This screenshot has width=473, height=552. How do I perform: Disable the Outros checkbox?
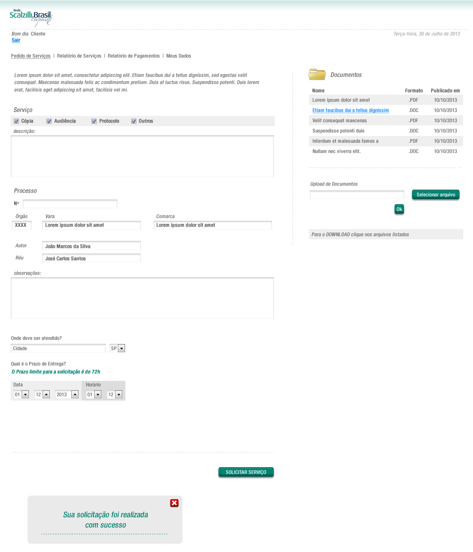[134, 121]
